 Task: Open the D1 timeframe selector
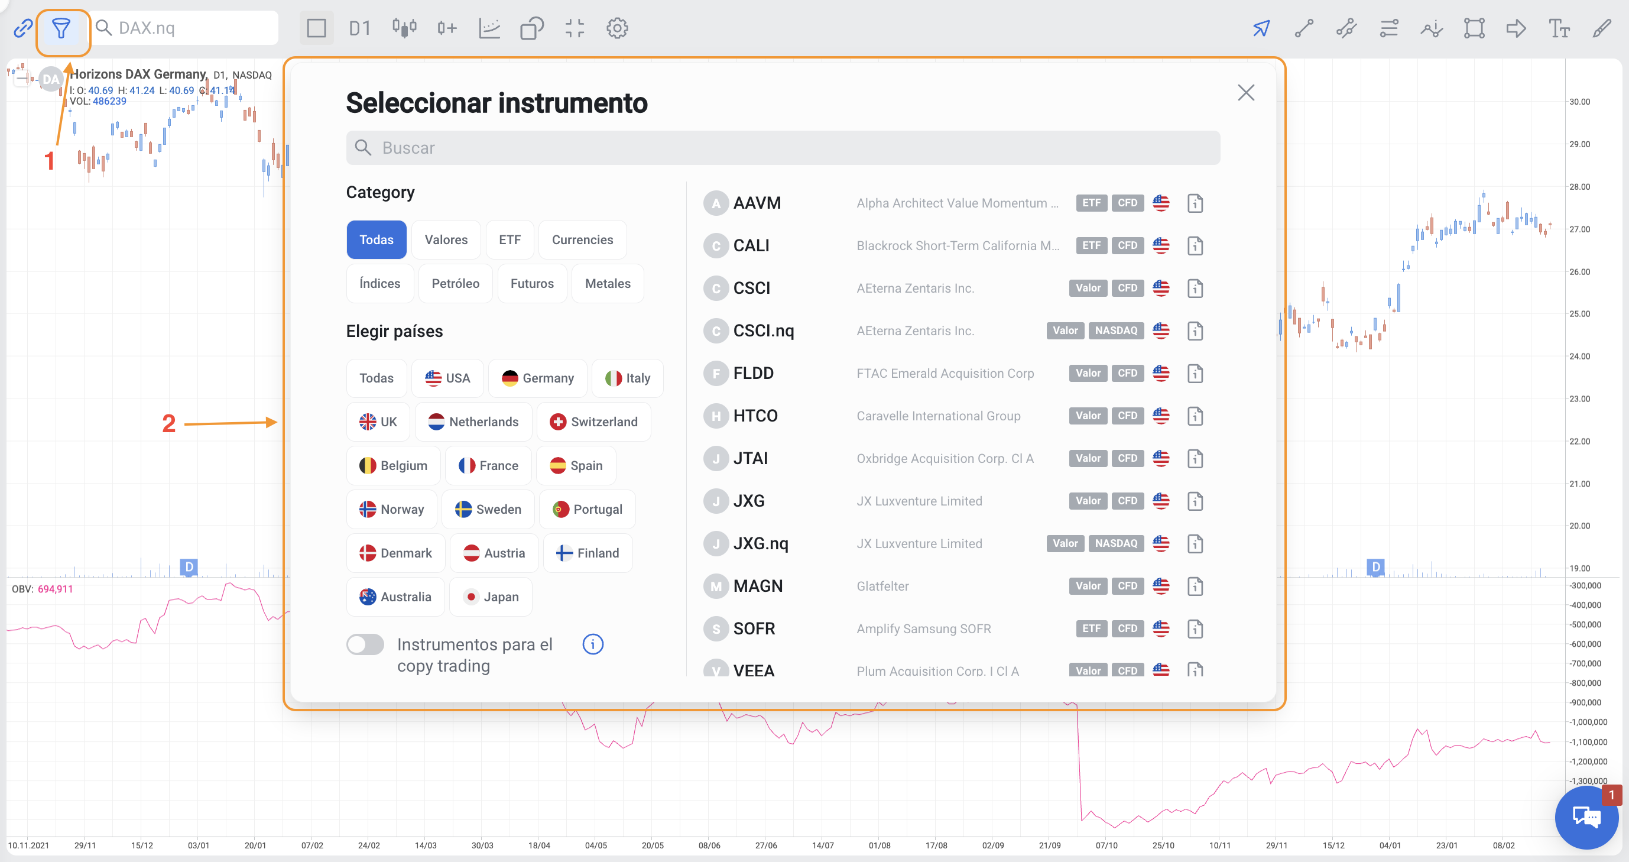click(x=359, y=28)
